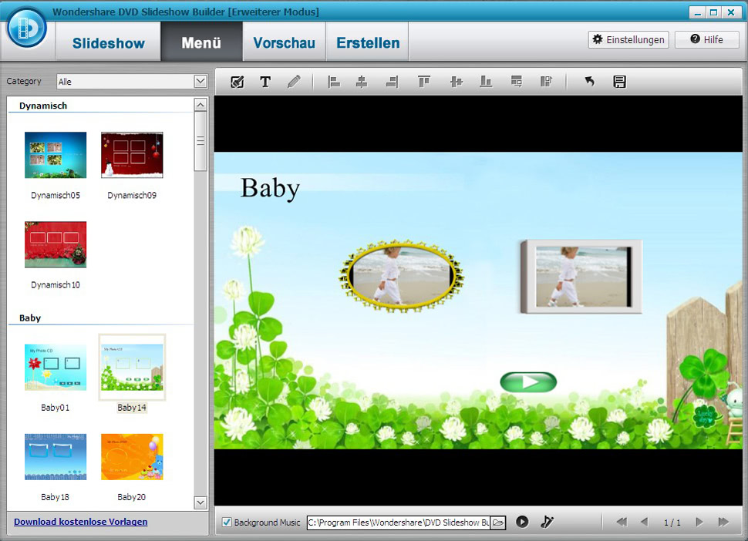748x541 pixels.
Task: Play the selected background music track
Action: [522, 522]
